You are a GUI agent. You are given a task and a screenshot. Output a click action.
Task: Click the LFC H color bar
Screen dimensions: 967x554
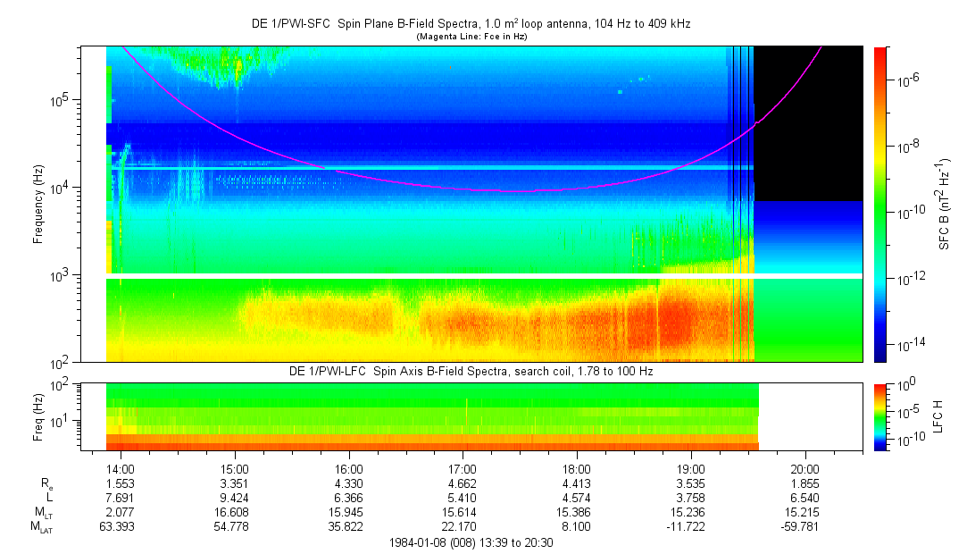click(879, 416)
